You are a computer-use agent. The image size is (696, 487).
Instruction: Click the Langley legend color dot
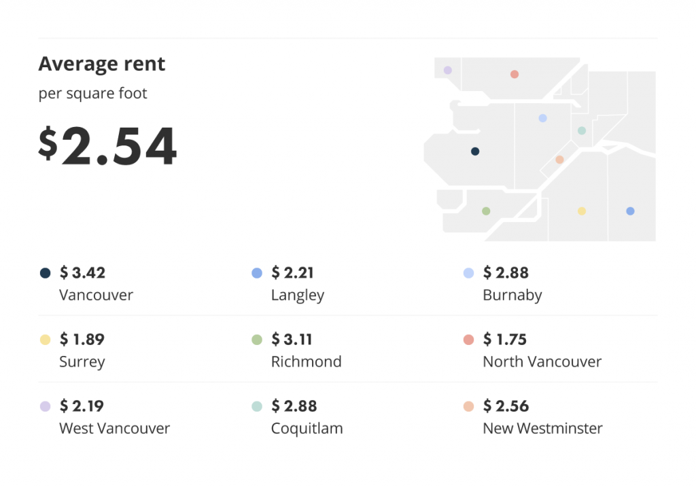pyautogui.click(x=257, y=273)
